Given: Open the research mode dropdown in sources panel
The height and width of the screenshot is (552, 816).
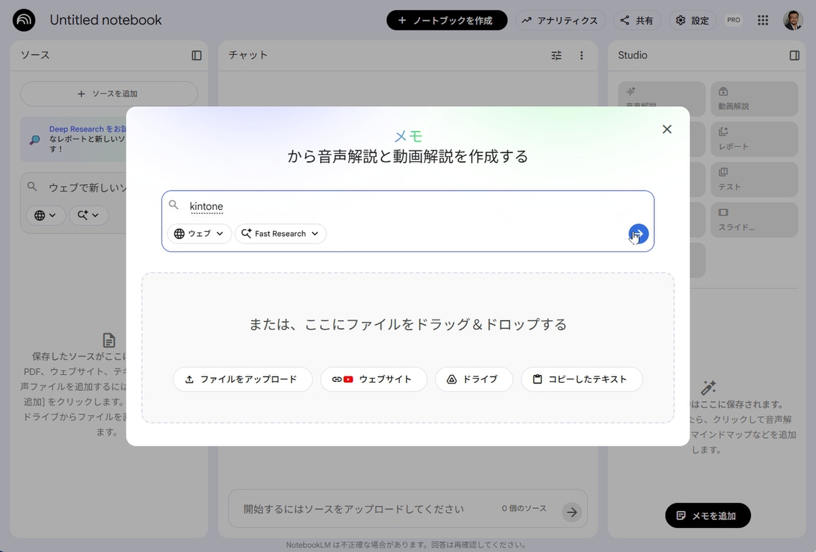Looking at the screenshot, I should [x=88, y=215].
